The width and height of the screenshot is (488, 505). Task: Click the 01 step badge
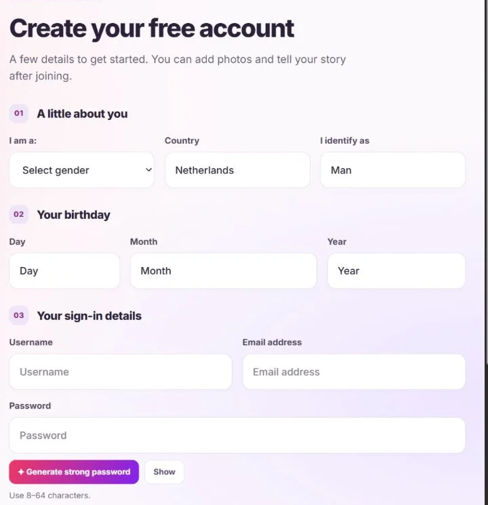(19, 113)
